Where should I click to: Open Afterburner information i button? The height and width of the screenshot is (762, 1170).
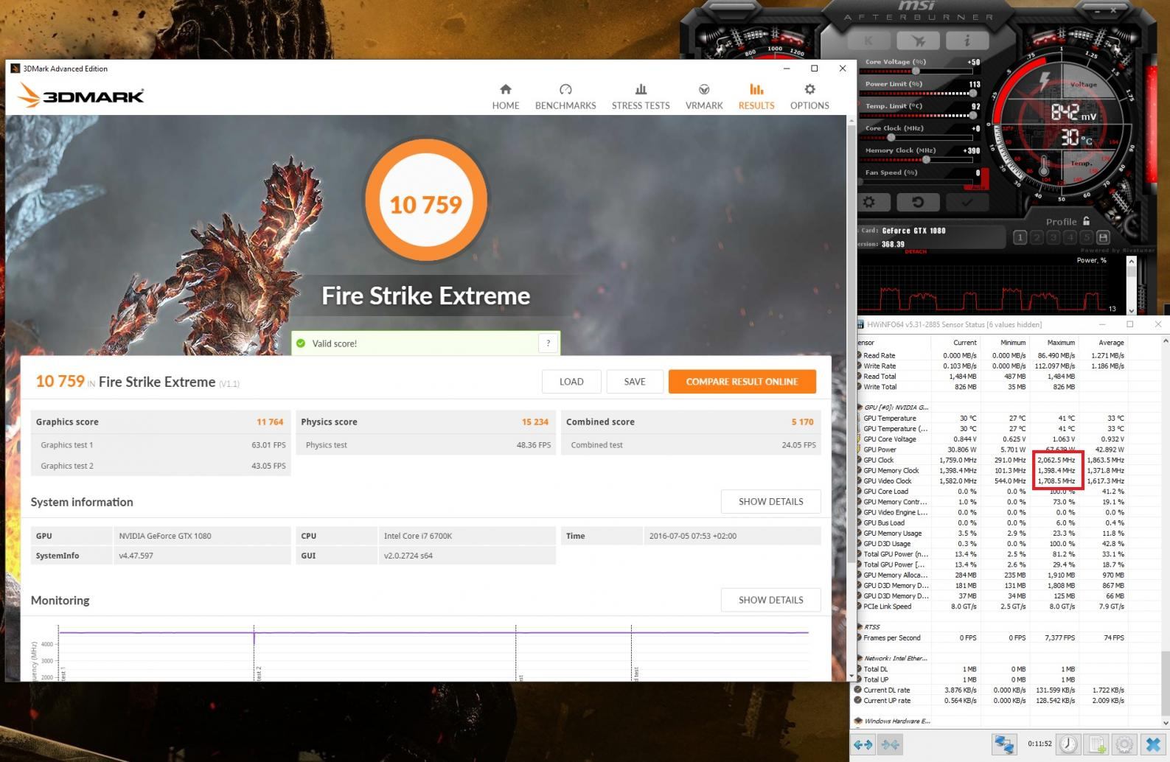click(x=967, y=41)
